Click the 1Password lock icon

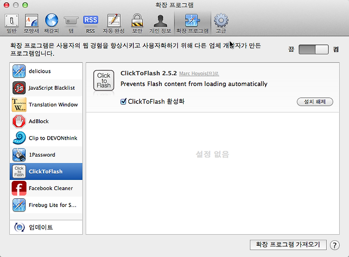[x=19, y=155]
